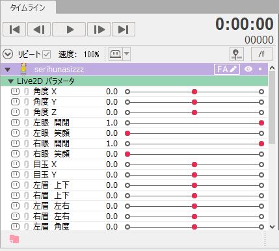The height and width of the screenshot is (251, 279).
Task: Click keyframe icon for 左眼 笑顔
Action: [x=15, y=133]
